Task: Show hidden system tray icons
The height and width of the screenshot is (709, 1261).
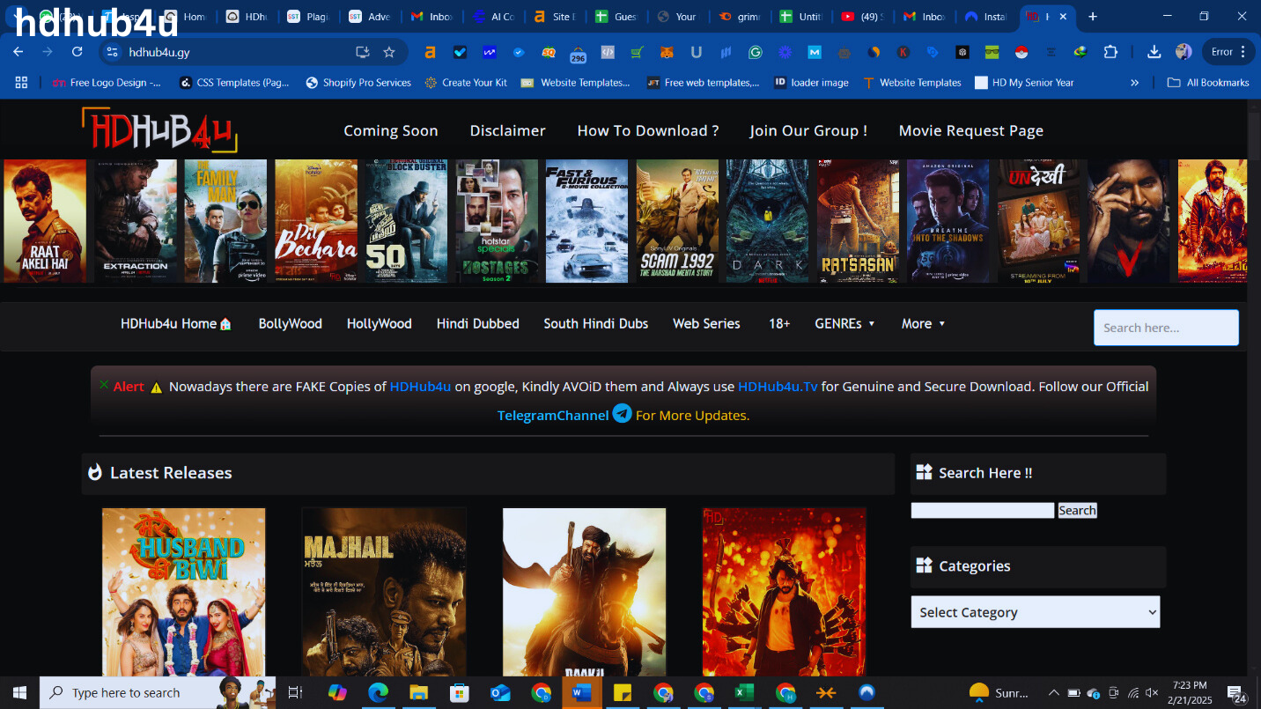Action: click(x=1053, y=693)
